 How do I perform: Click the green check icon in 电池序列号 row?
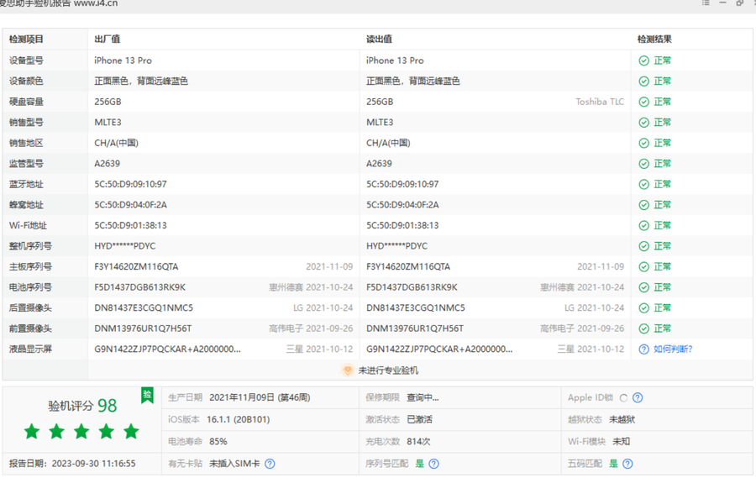point(643,287)
